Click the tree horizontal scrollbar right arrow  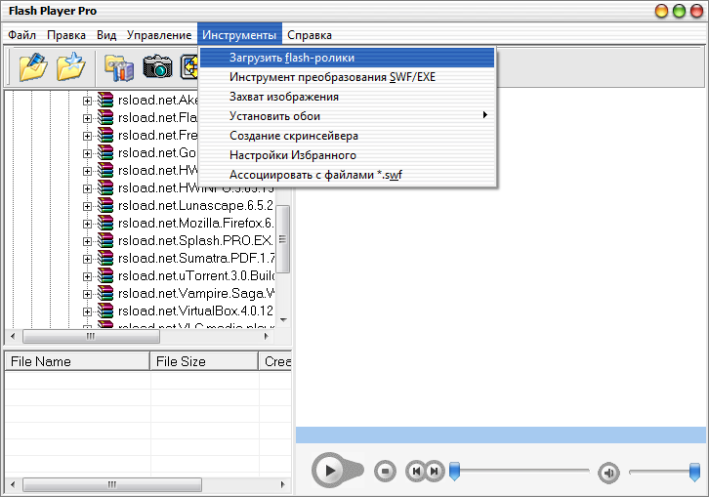pyautogui.click(x=267, y=336)
